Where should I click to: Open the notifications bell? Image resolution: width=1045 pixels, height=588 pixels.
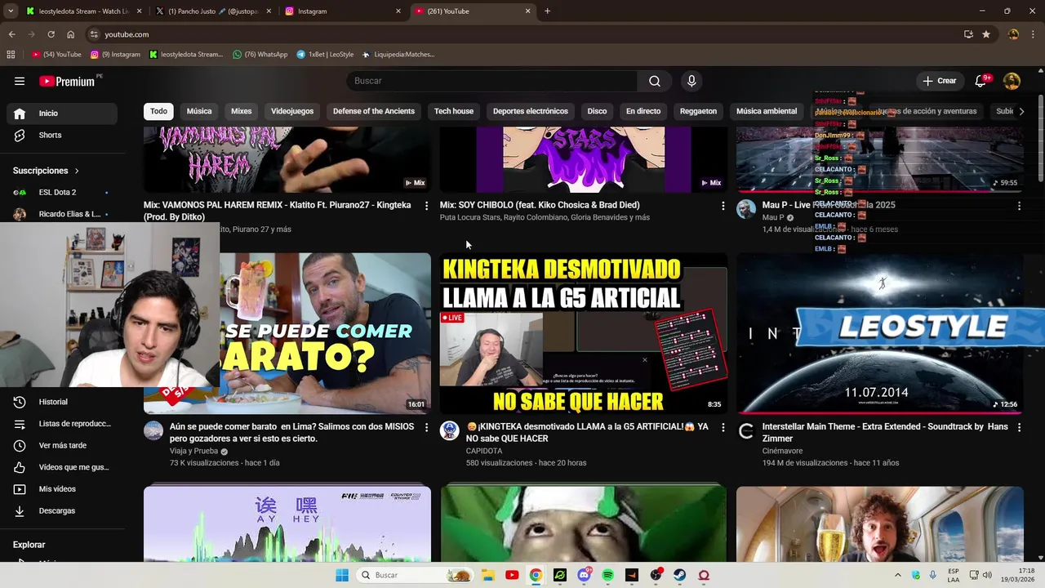tap(981, 81)
